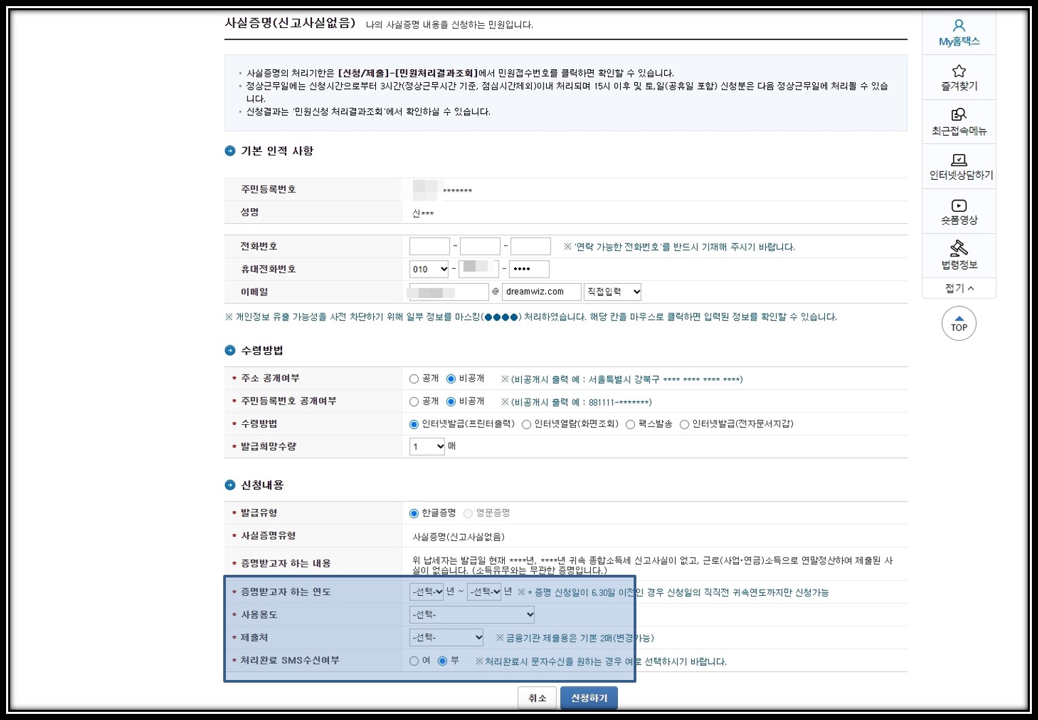Select 부 for SMS수신여부
The height and width of the screenshot is (720, 1038).
[x=442, y=661]
